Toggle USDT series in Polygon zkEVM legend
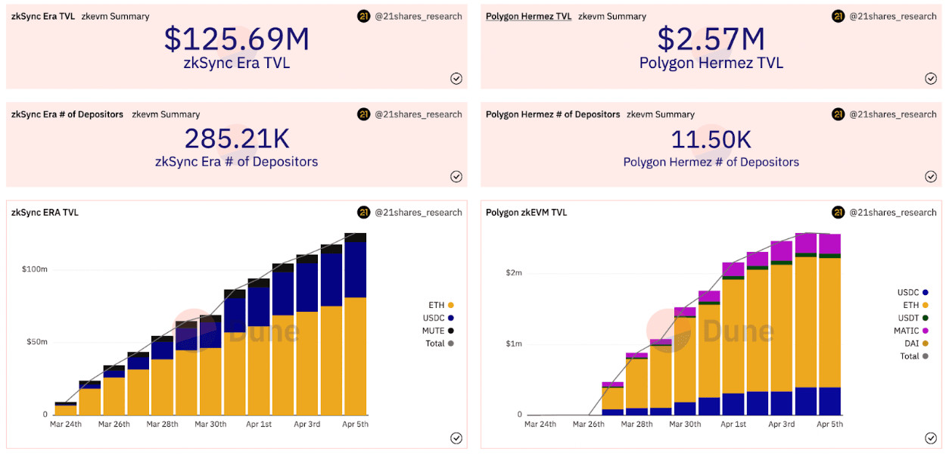Screen dimensions: 949x457 912,318
